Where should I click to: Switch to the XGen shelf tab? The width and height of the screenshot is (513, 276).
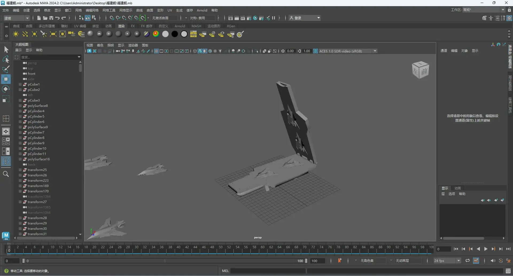click(231, 26)
